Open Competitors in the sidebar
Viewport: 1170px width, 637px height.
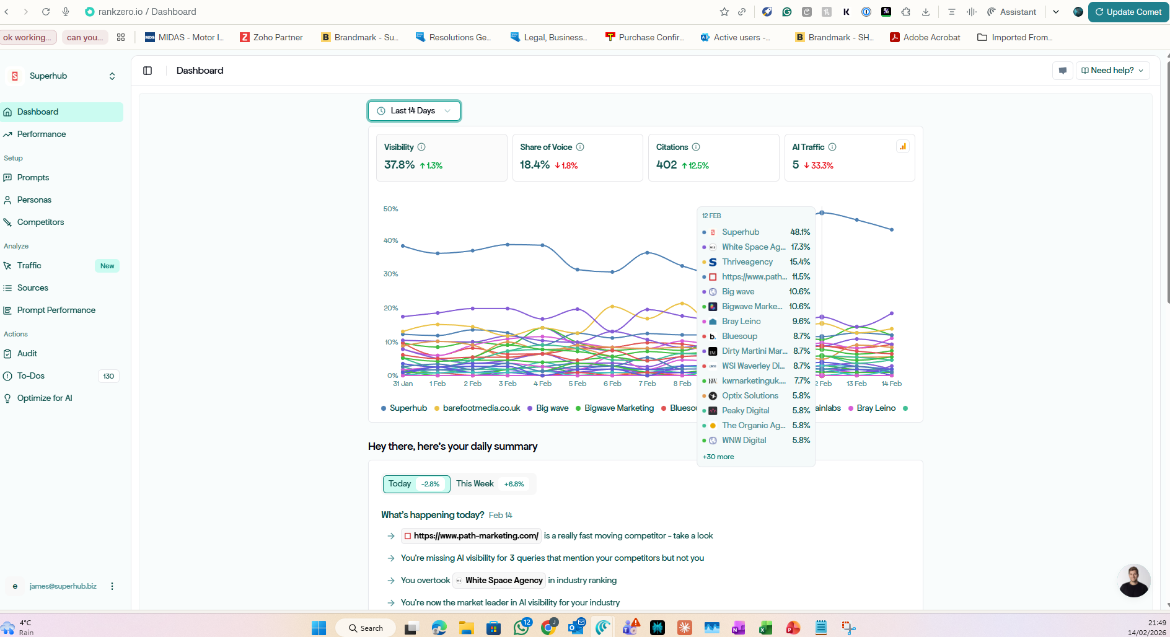pyautogui.click(x=40, y=222)
